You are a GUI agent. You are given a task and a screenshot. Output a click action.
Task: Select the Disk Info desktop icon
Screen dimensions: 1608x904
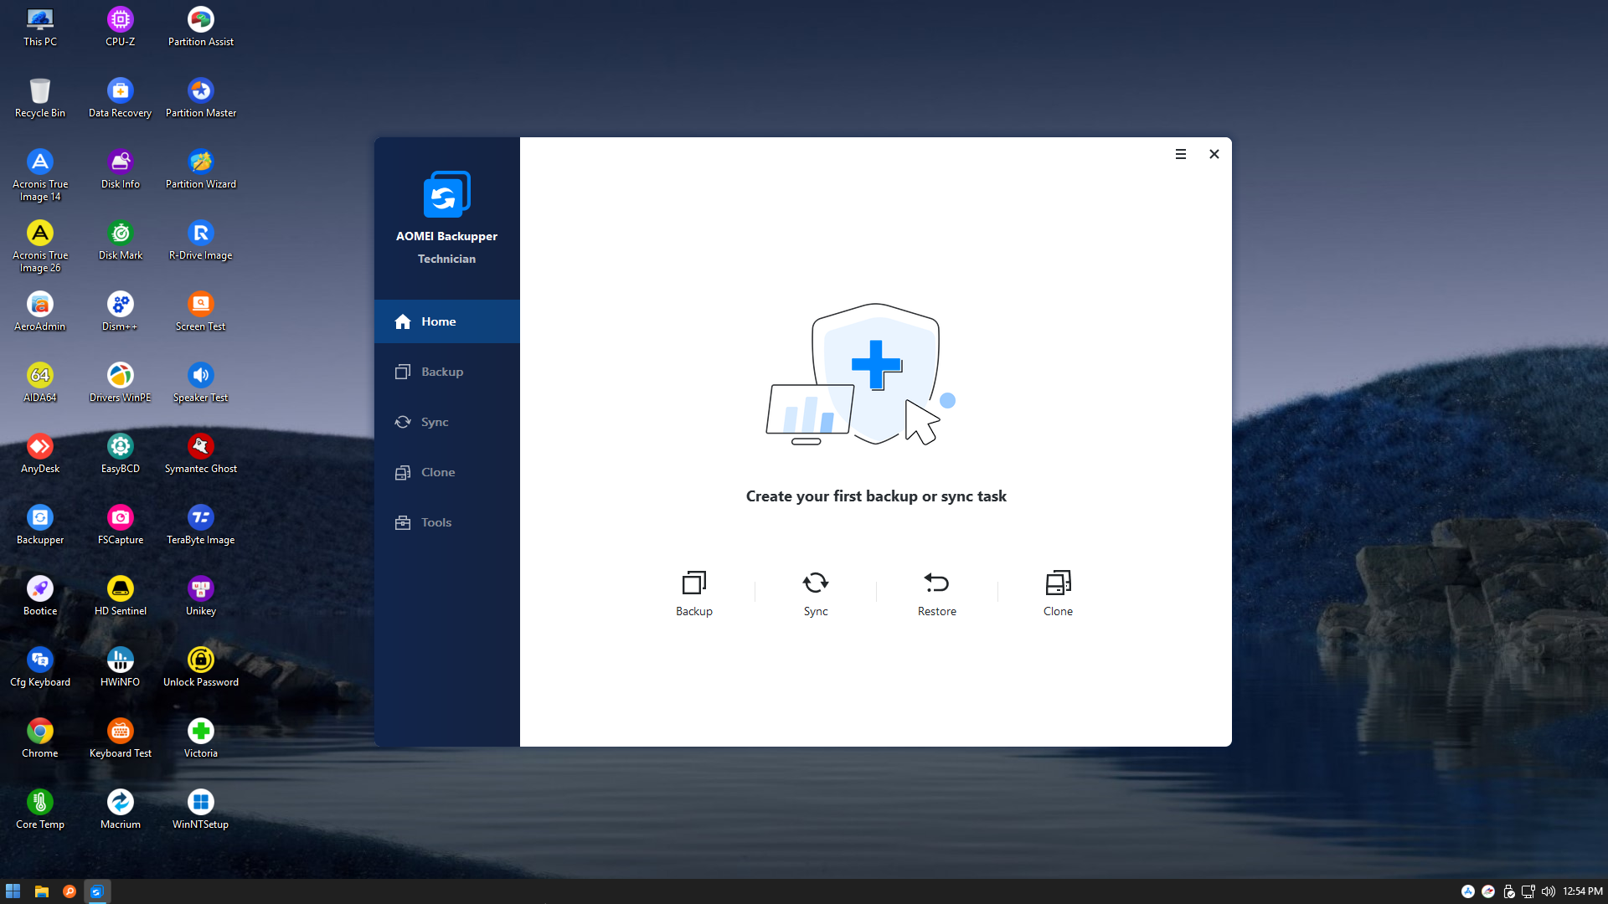point(121,169)
